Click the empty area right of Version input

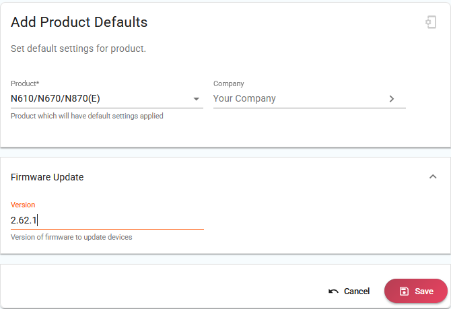click(325, 220)
